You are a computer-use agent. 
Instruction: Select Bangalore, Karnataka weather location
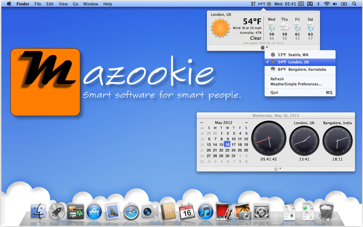(300, 69)
